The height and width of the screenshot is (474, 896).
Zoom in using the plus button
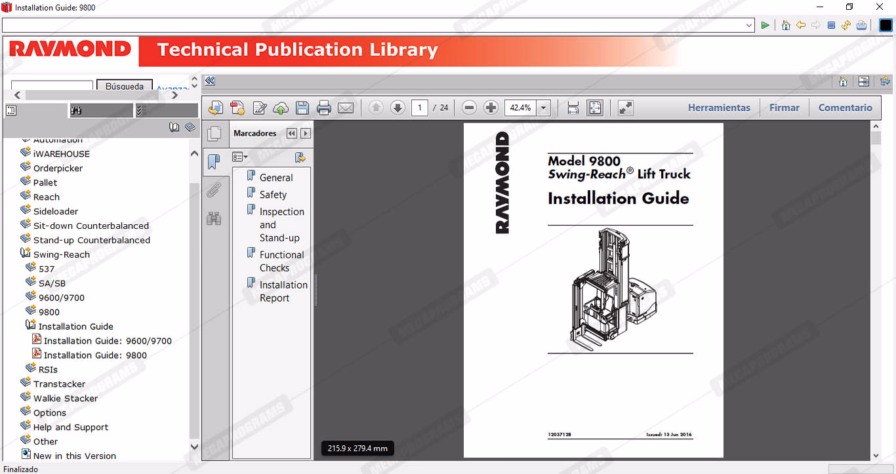(491, 108)
